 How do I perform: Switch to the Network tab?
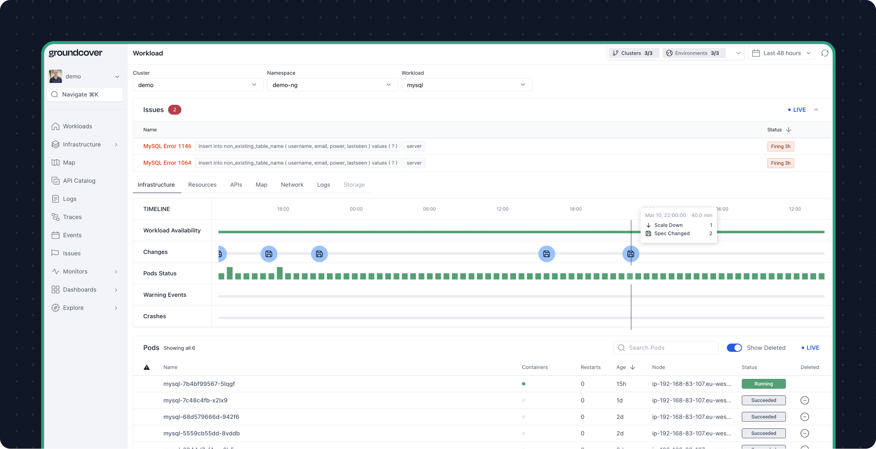pos(292,185)
